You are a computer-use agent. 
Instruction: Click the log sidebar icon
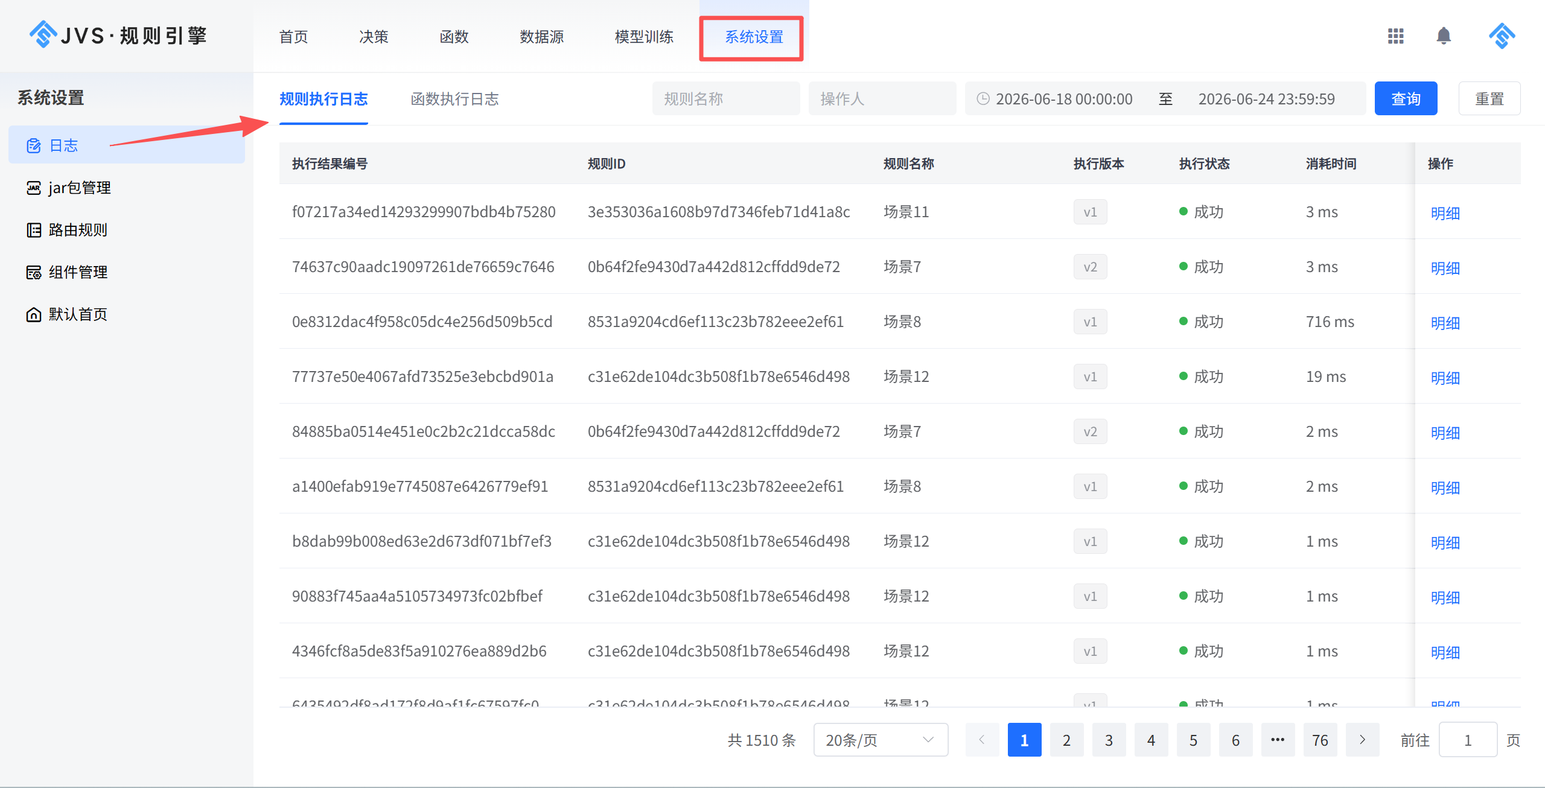(x=34, y=145)
